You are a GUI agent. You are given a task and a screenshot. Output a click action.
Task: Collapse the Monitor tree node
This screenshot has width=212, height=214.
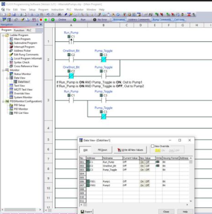(3, 70)
